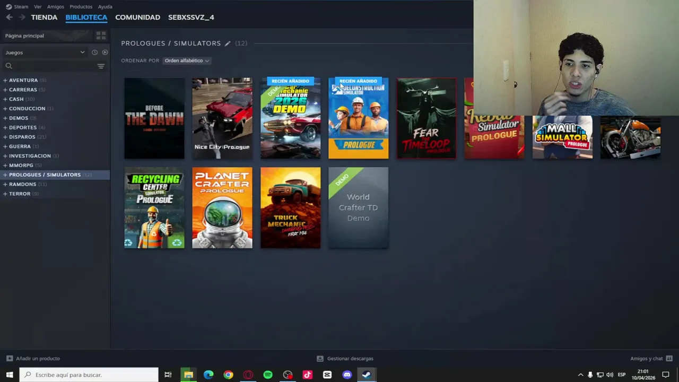Expand the RAMDONS collection
679x382 pixels.
5,184
